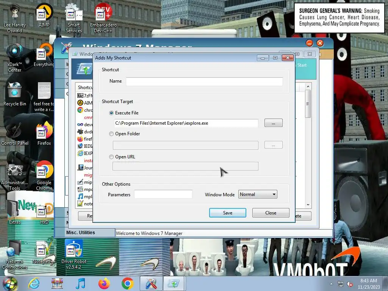388x291 pixels.
Task: Launch Internet Explorer from the taskbar
Action: coord(34,283)
